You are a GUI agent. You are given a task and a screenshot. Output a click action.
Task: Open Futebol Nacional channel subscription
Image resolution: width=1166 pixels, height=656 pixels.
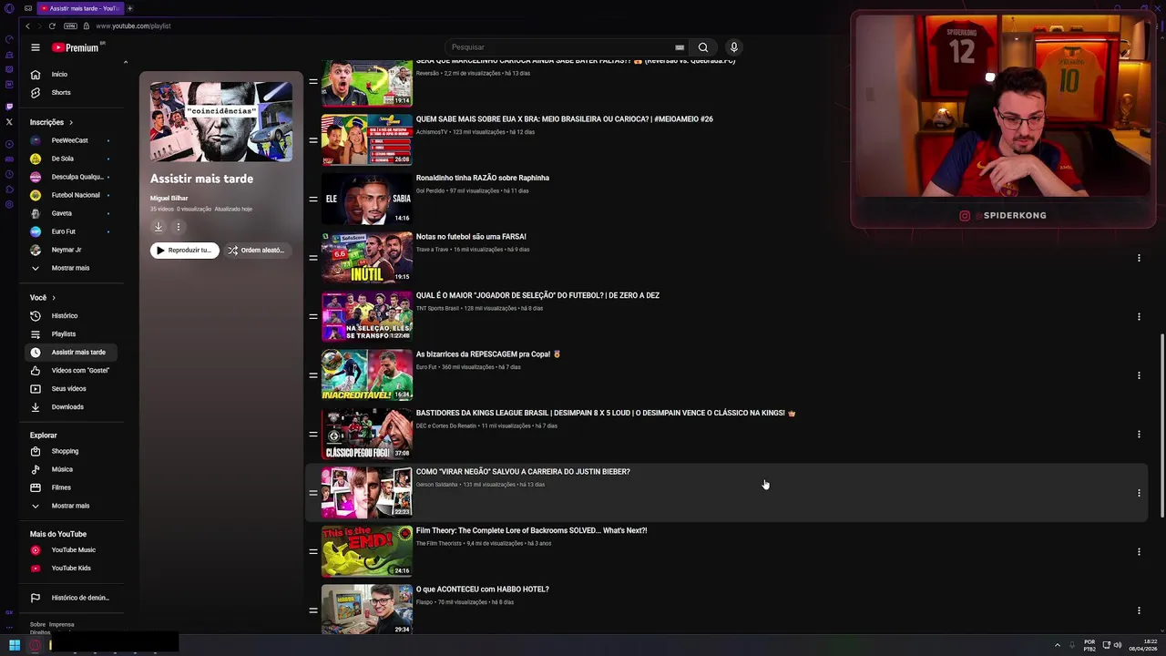click(73, 195)
